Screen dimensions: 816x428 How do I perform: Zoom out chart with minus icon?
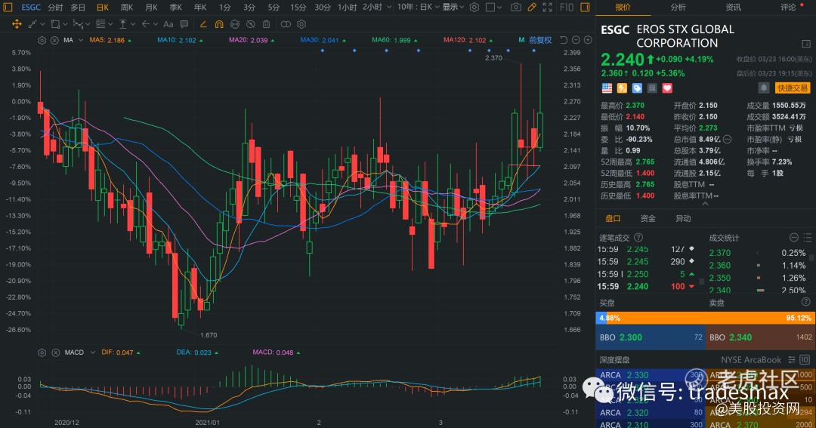(x=576, y=40)
